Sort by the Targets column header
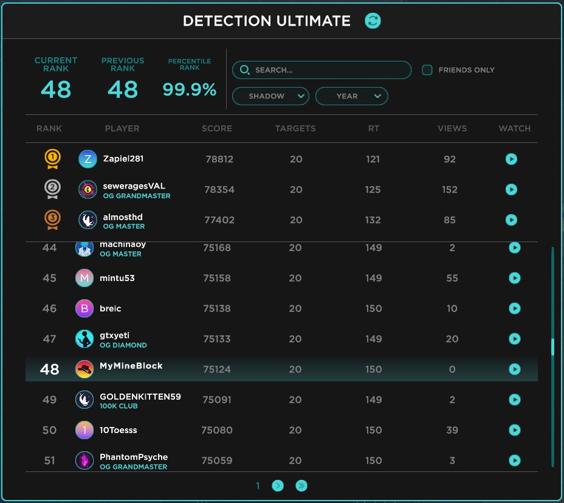The image size is (564, 503). (295, 128)
